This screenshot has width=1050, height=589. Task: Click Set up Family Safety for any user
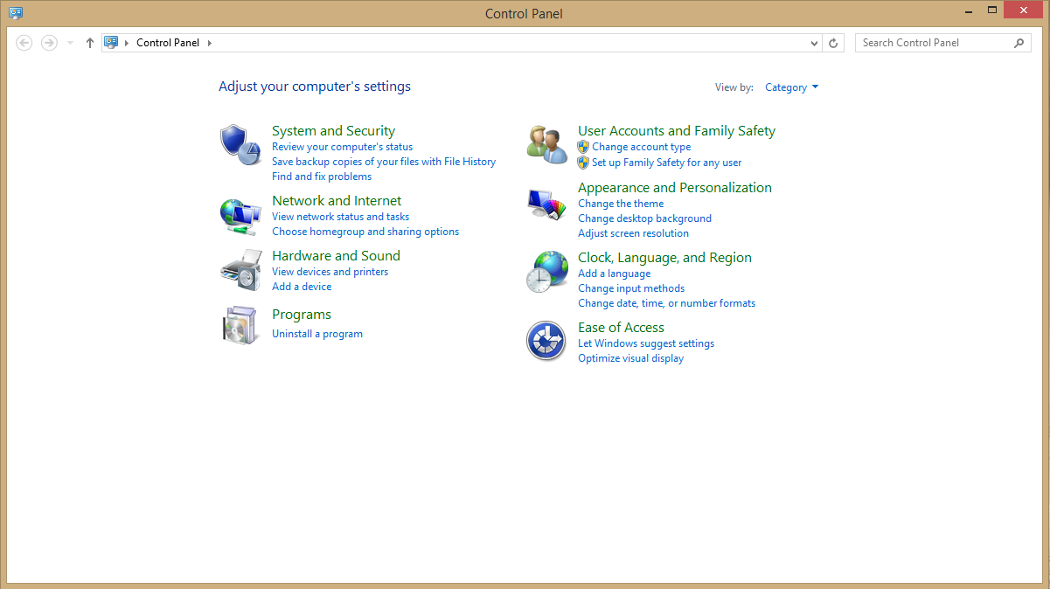[666, 163]
